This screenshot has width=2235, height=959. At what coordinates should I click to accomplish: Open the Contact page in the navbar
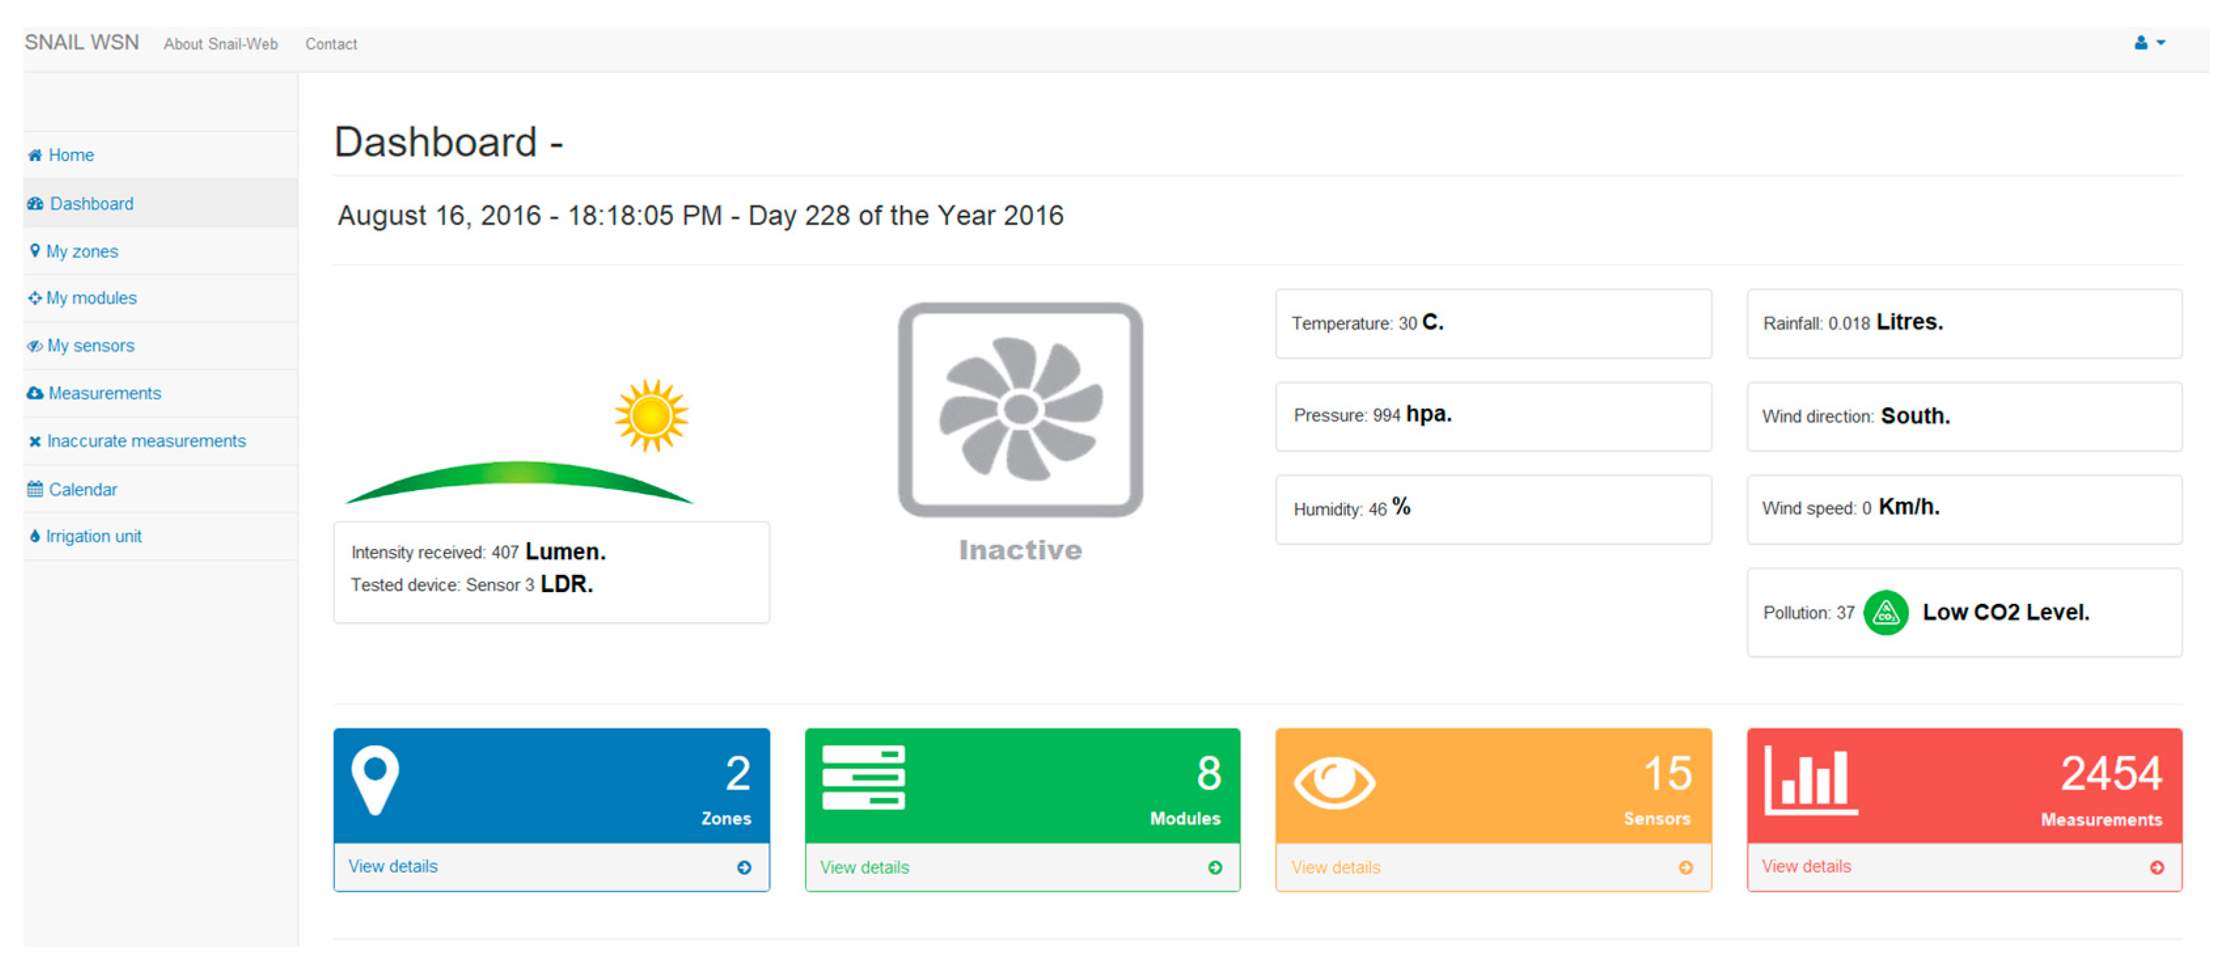(331, 44)
